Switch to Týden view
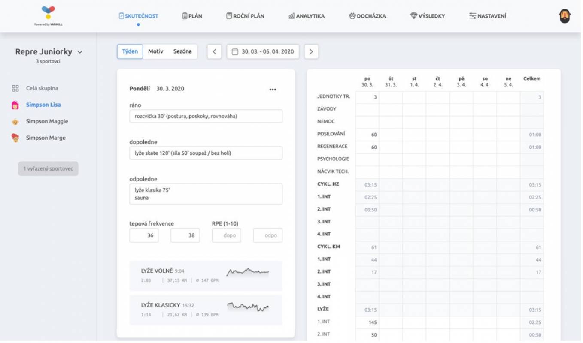 point(130,51)
